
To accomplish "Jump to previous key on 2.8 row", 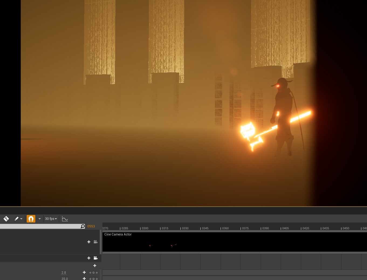I will 90,273.
